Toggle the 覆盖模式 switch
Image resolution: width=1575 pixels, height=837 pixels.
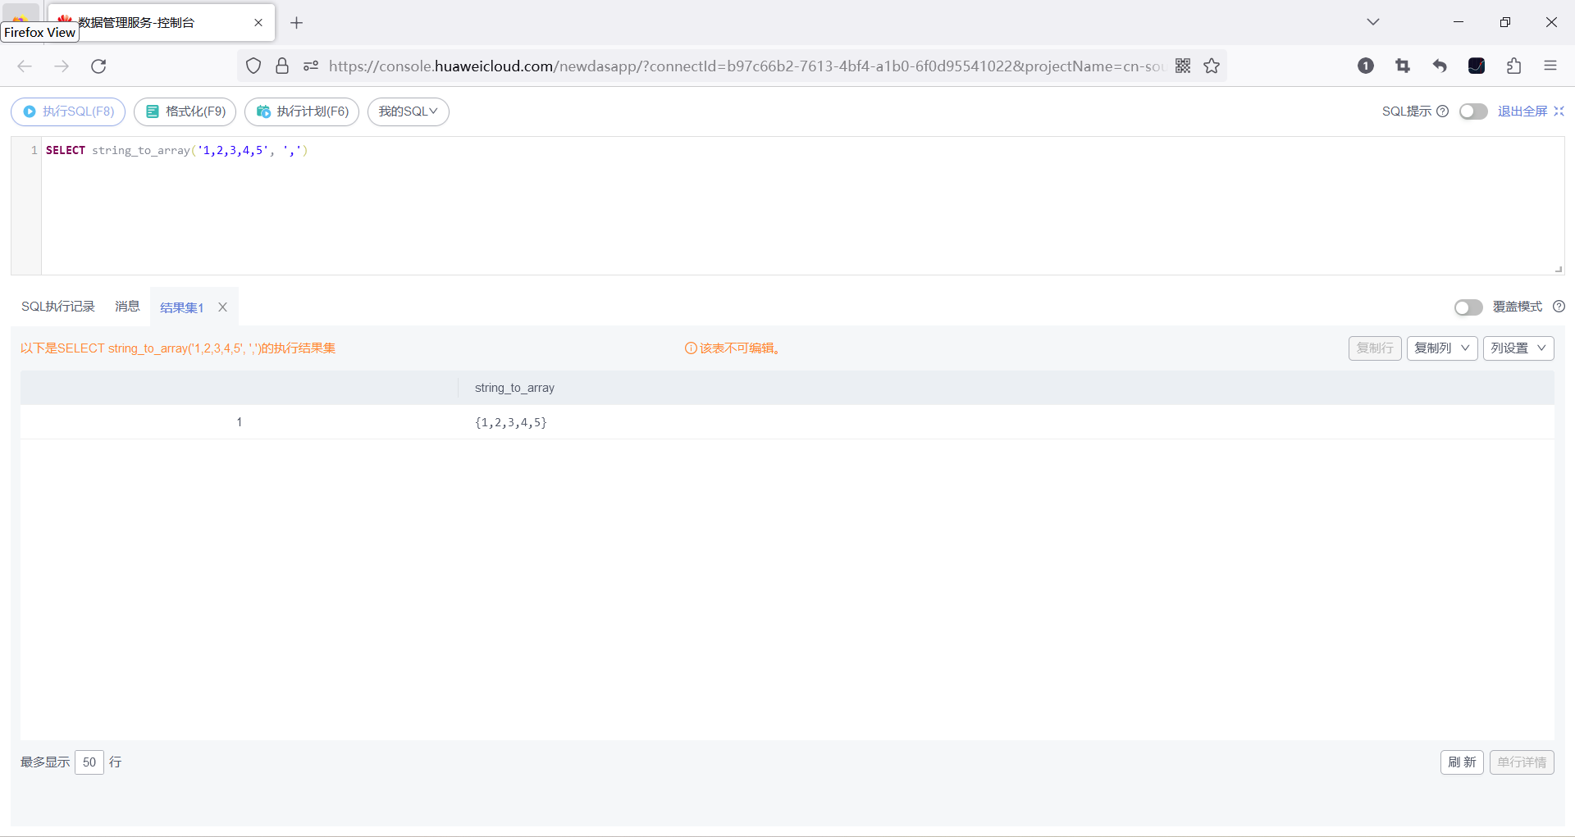pyautogui.click(x=1468, y=307)
